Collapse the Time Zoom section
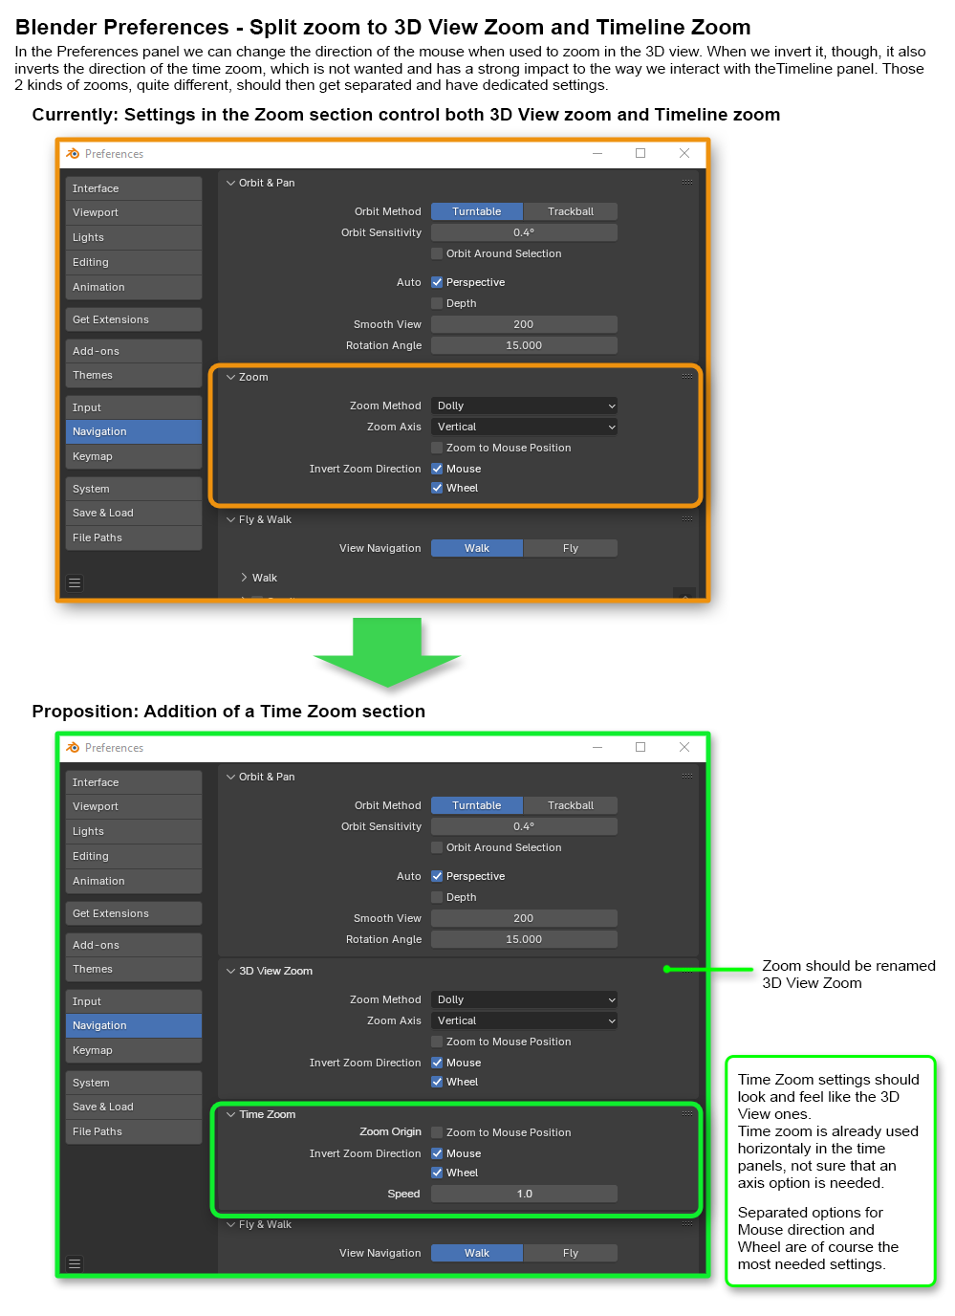Viewport: 955px width, 1316px height. (230, 1114)
